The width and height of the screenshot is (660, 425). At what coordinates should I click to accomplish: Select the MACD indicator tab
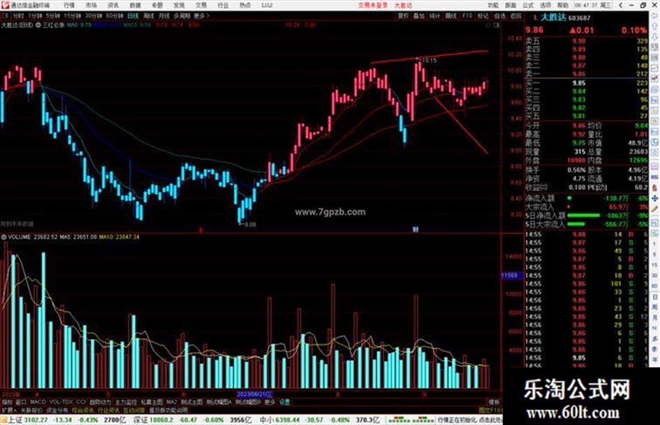38,402
